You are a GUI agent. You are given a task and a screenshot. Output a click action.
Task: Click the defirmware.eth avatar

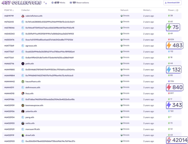click(x=23, y=88)
